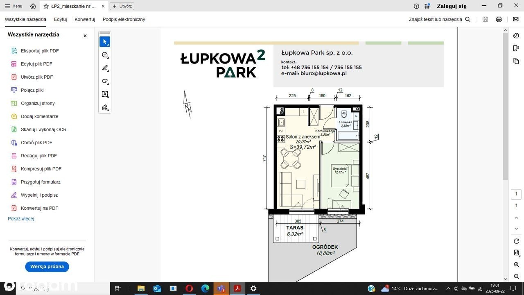The image size is (524, 295).
Task: Open the fountain pen sign tool
Action: click(x=105, y=107)
